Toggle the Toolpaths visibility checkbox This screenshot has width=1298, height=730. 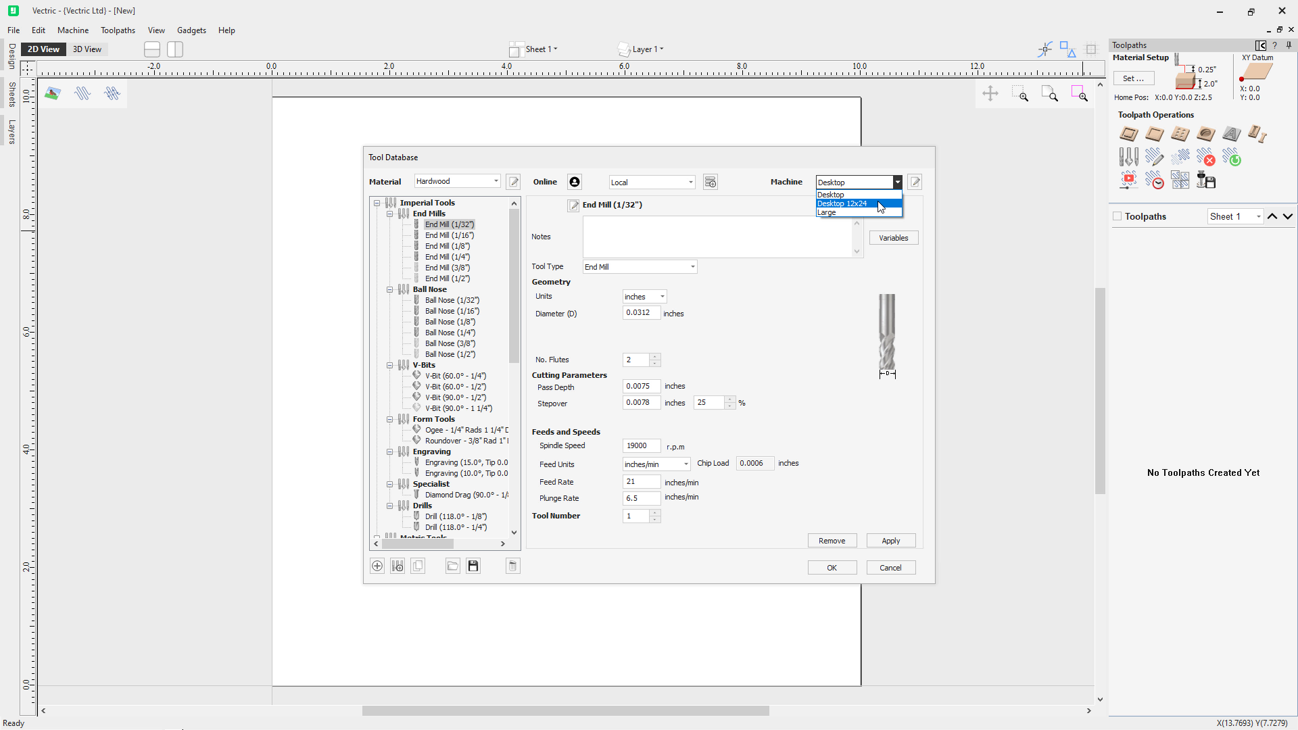[x=1117, y=216]
